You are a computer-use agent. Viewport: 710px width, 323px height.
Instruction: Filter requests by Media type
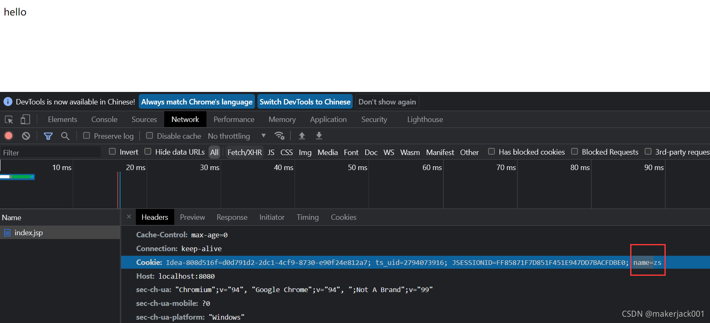pyautogui.click(x=328, y=152)
